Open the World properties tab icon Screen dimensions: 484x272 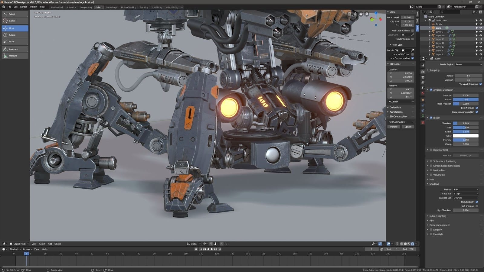coord(423,93)
